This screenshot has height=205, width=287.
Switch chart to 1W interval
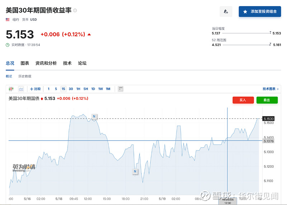click(100, 89)
